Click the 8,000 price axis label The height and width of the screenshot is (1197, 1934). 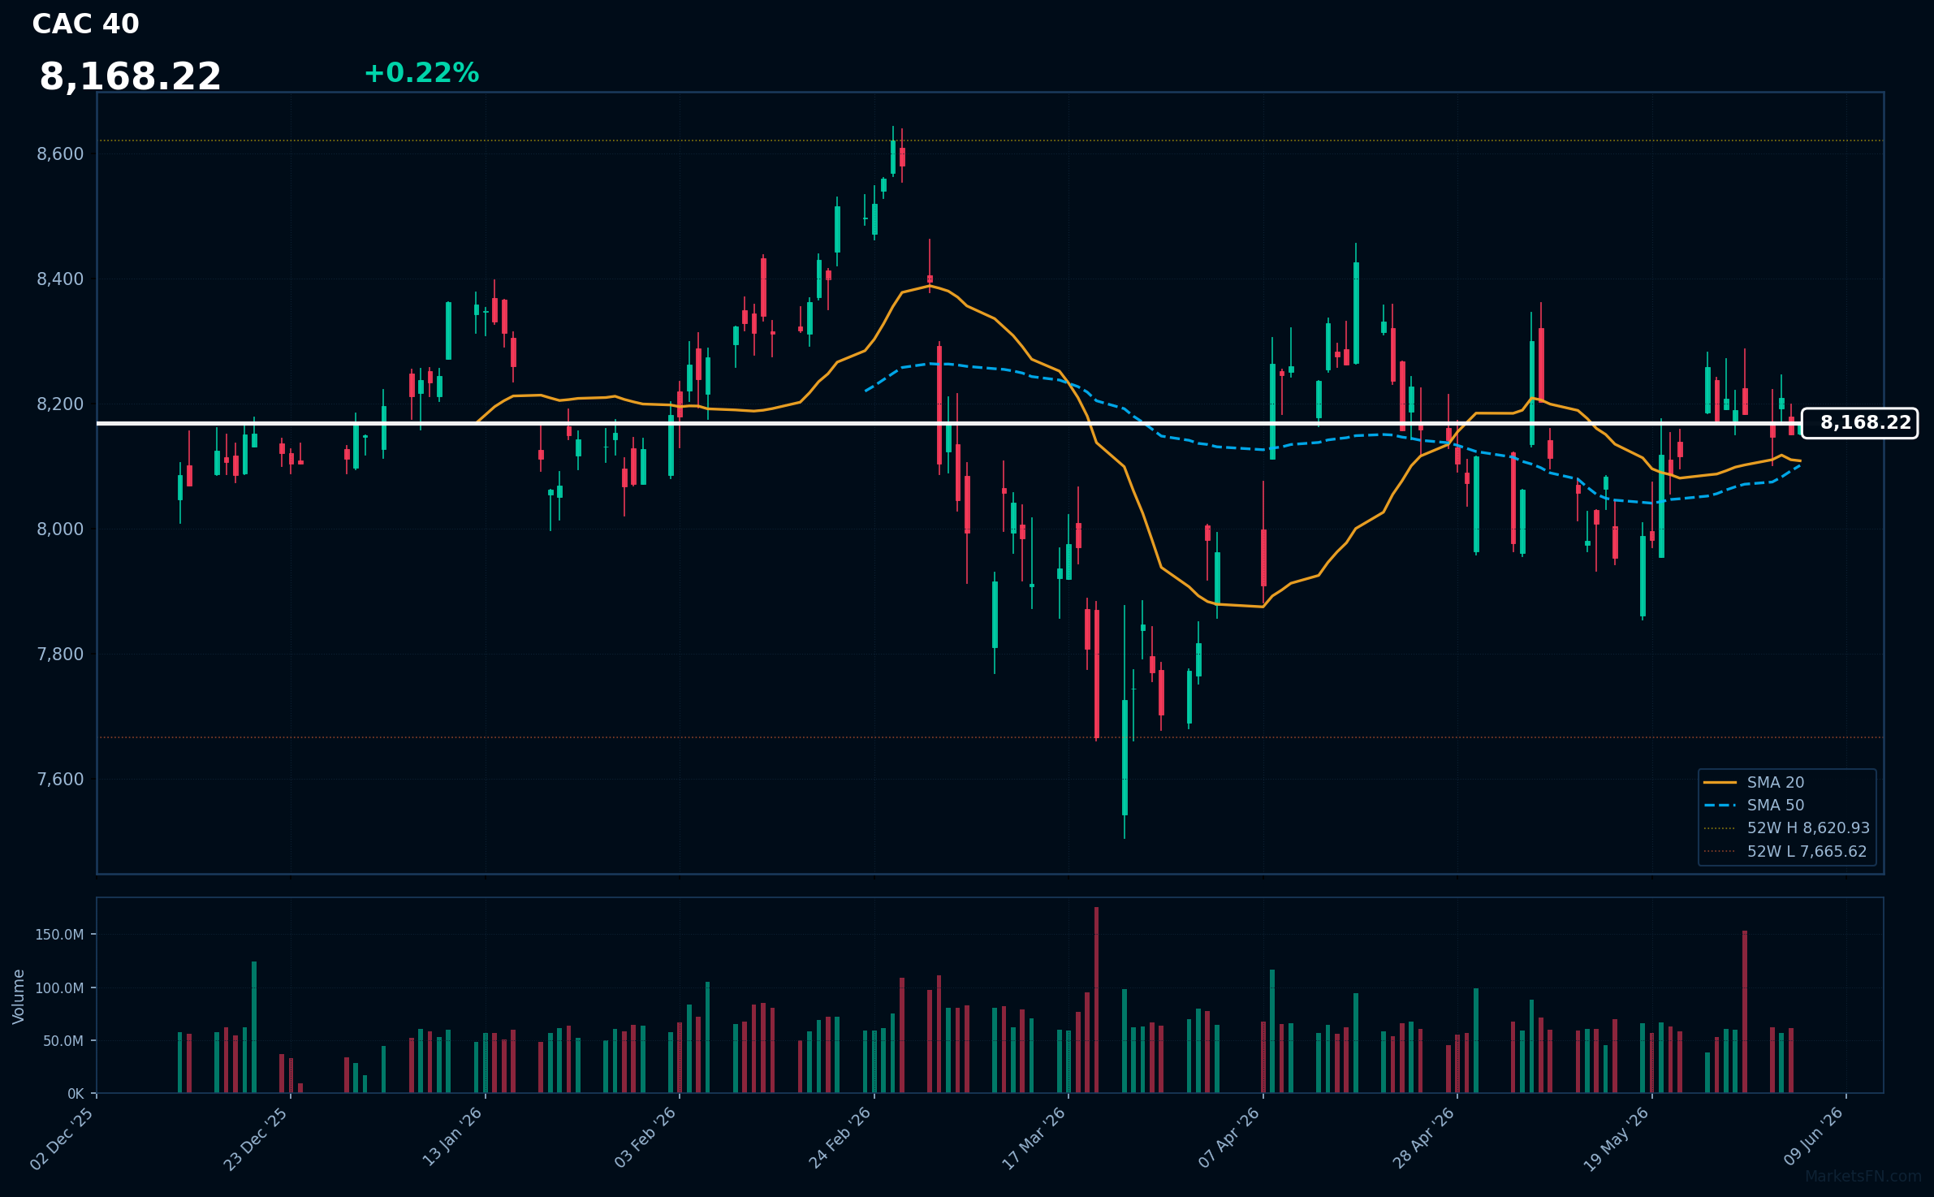pyautogui.click(x=60, y=529)
